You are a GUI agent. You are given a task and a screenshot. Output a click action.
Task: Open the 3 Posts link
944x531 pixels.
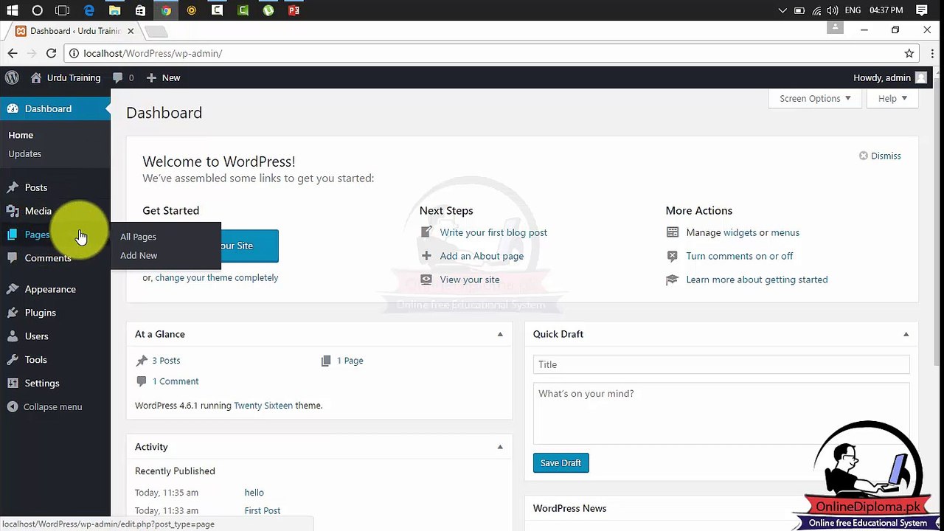166,361
